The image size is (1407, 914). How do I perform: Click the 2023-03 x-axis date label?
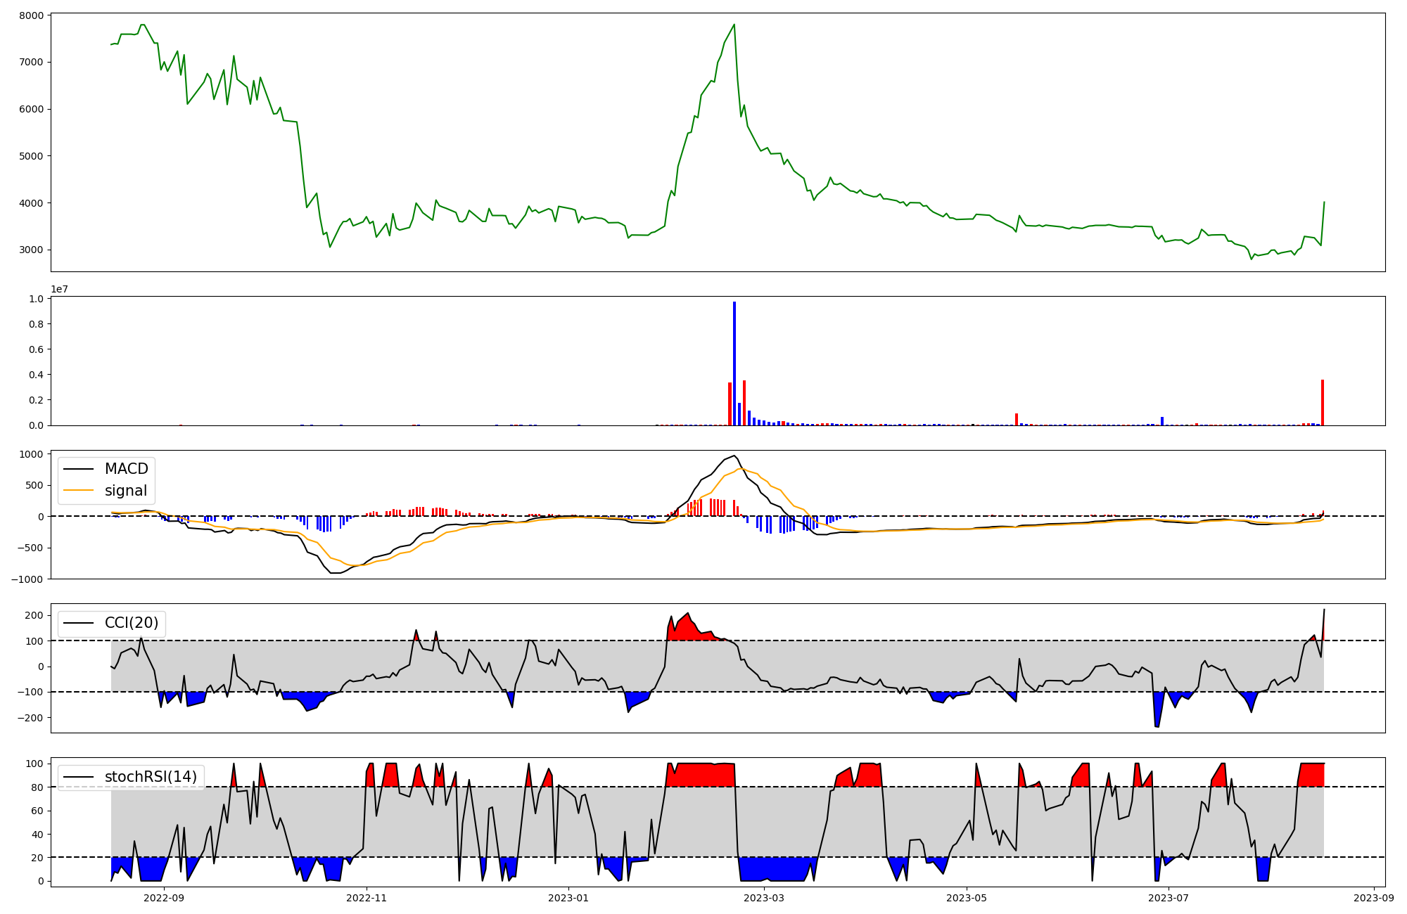[x=764, y=898]
